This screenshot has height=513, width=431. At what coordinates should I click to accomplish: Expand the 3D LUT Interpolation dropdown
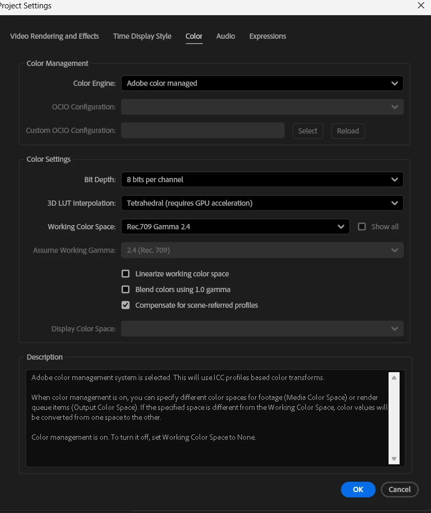[262, 203]
